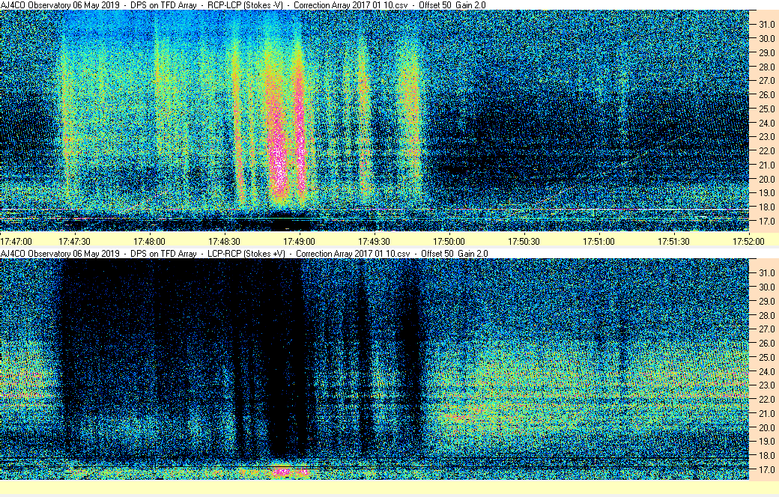Image resolution: width=779 pixels, height=497 pixels.
Task: Click the 17:50:30 time axis label
Action: click(524, 241)
